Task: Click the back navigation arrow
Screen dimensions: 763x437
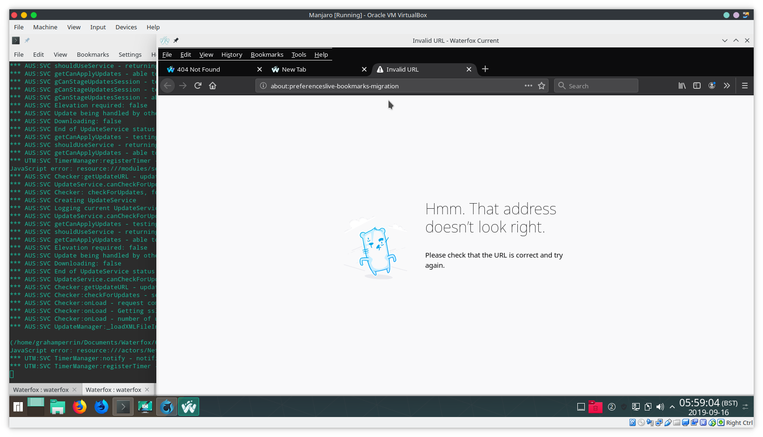Action: [x=167, y=86]
